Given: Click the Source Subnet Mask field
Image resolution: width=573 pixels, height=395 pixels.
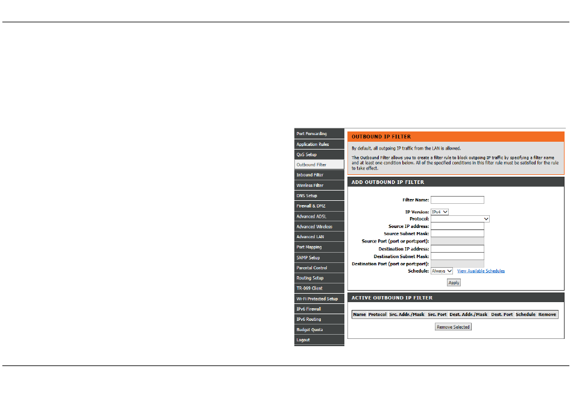Looking at the screenshot, I should point(457,233).
